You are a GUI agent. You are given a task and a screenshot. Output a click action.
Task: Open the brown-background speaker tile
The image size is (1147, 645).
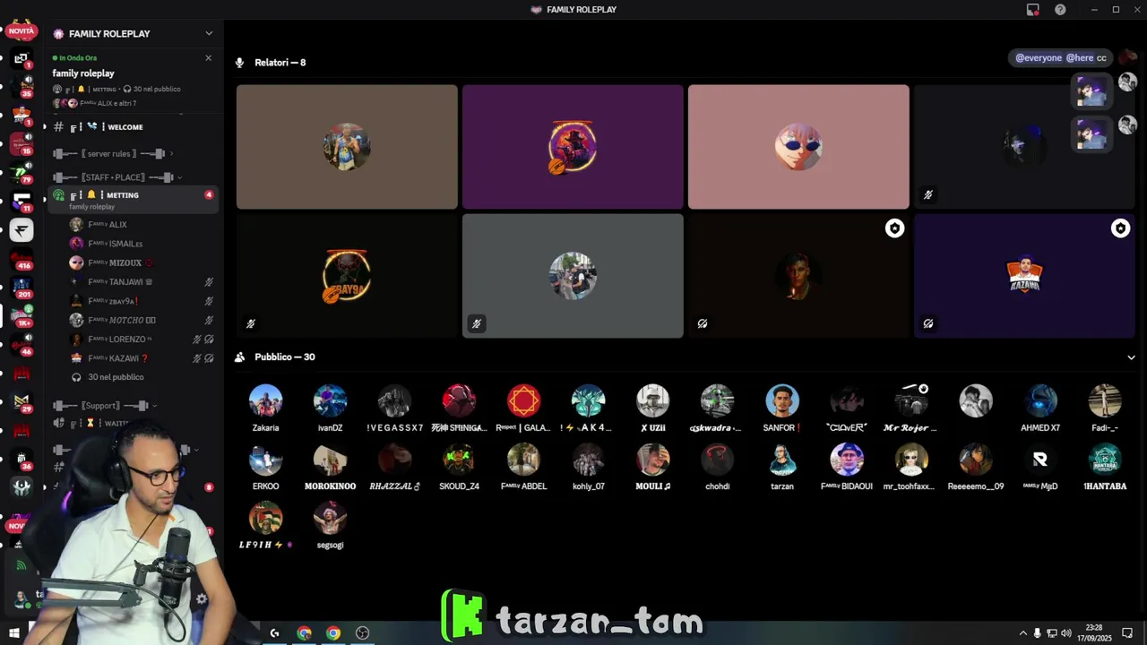347,147
